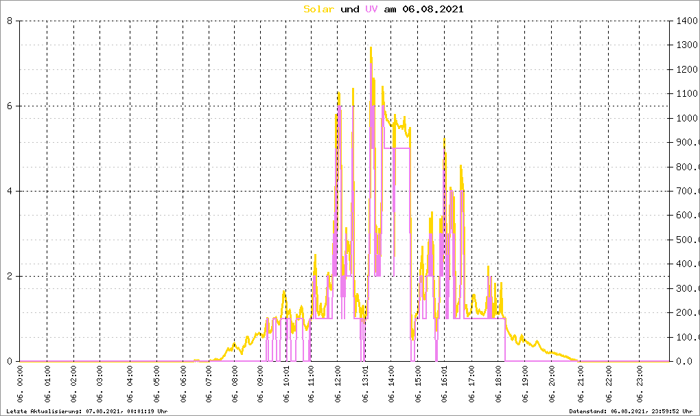700x416 pixels.
Task: Click the left axis value 8
Action: [x=10, y=21]
